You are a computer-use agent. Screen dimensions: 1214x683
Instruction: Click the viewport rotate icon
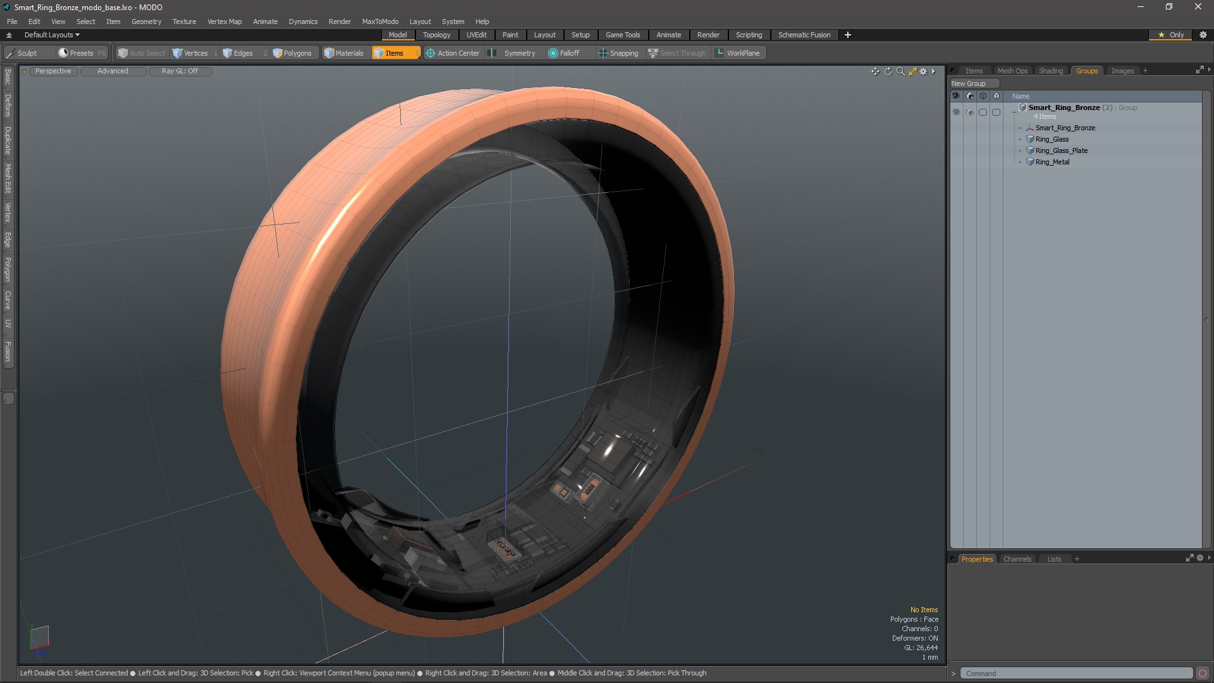point(888,71)
